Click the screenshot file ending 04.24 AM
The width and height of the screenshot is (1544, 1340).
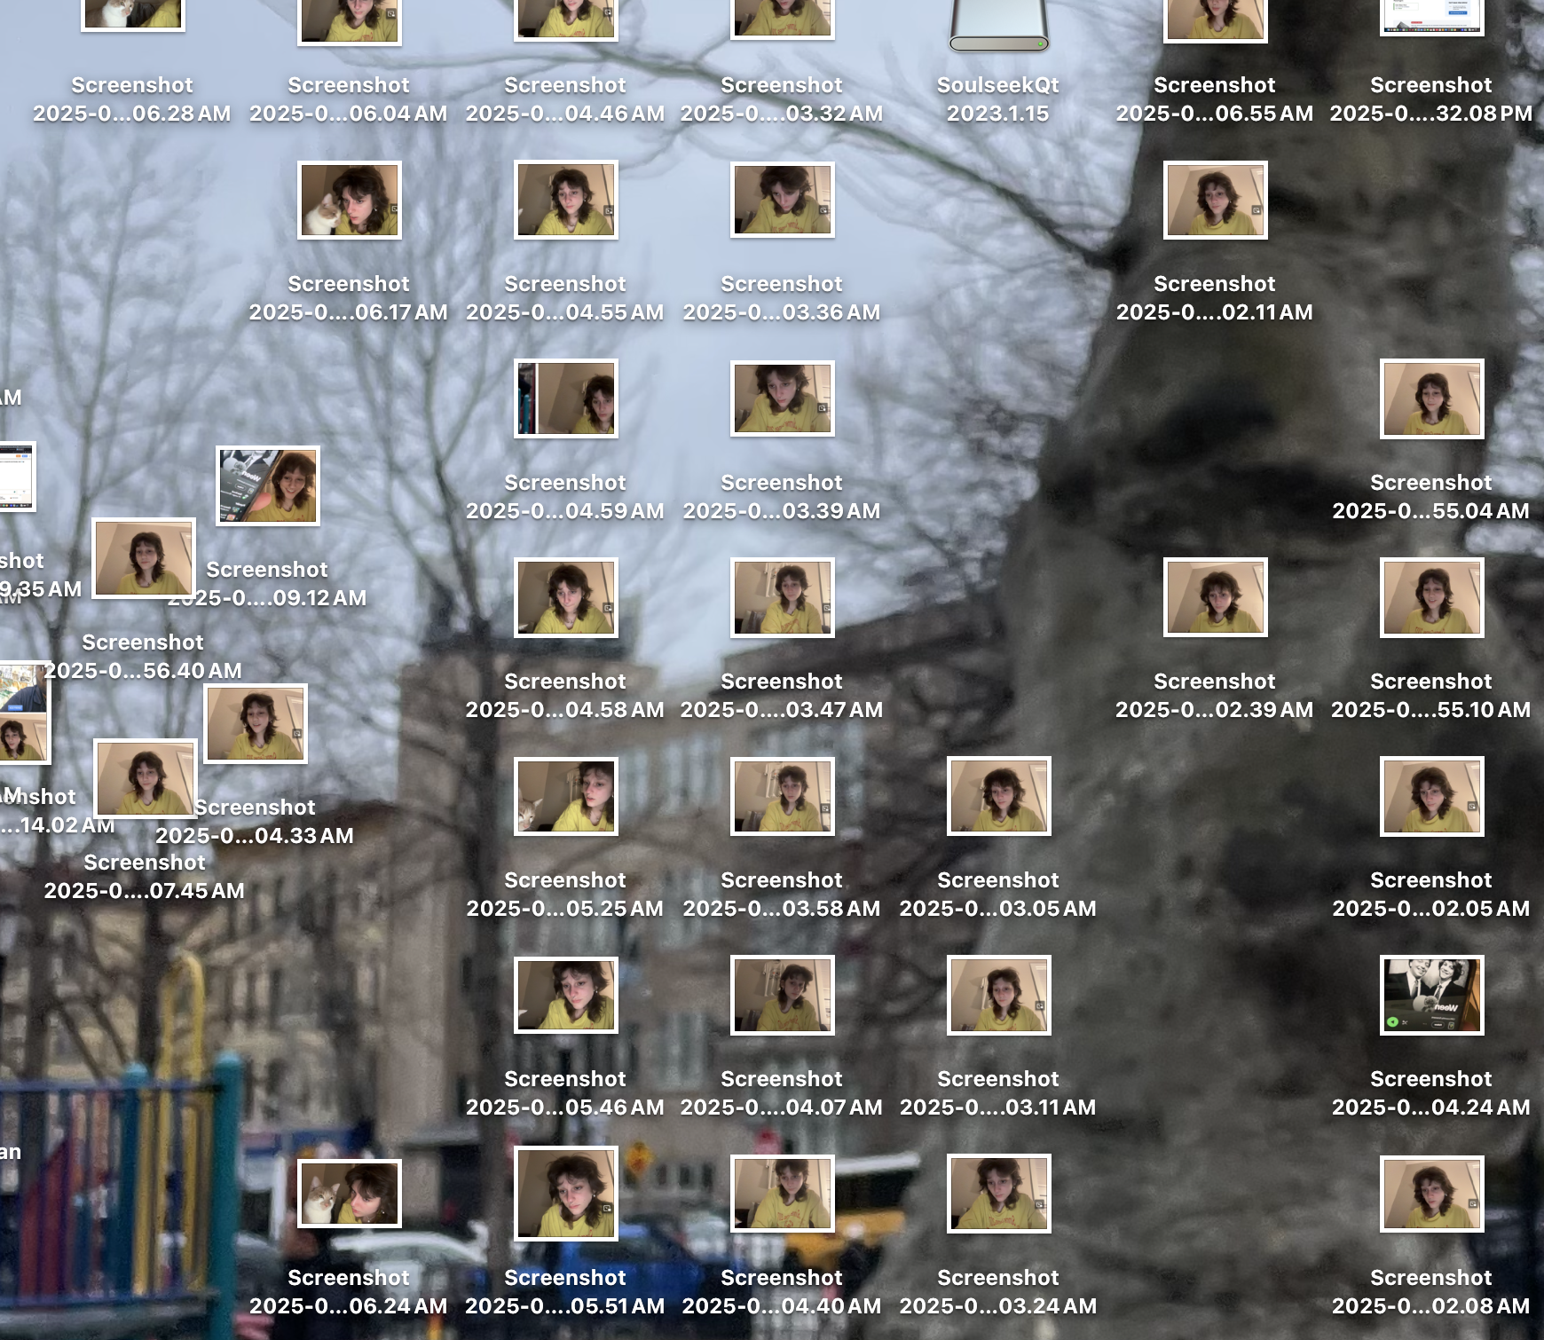pos(1431,995)
